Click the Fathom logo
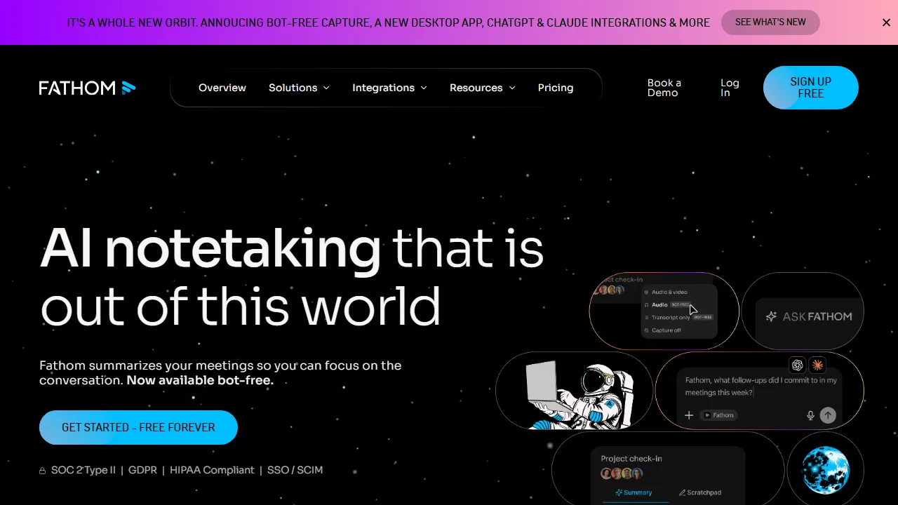The image size is (898, 505). (x=87, y=88)
